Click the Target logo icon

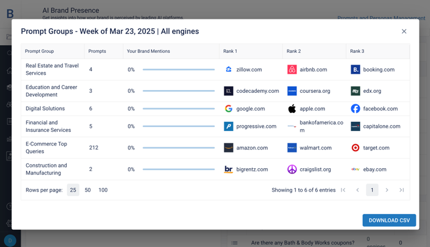pyautogui.click(x=355, y=148)
